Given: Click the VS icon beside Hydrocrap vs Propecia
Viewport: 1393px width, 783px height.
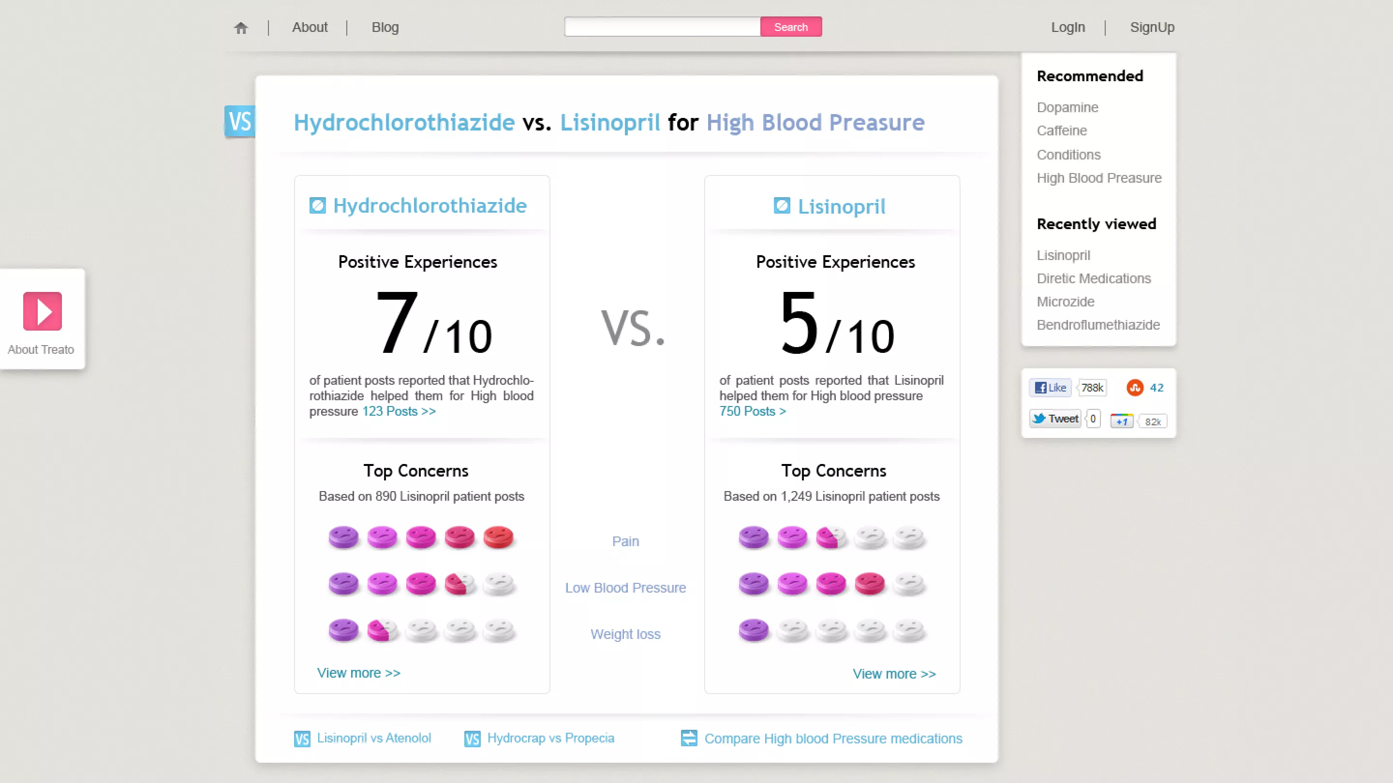Looking at the screenshot, I should (472, 738).
